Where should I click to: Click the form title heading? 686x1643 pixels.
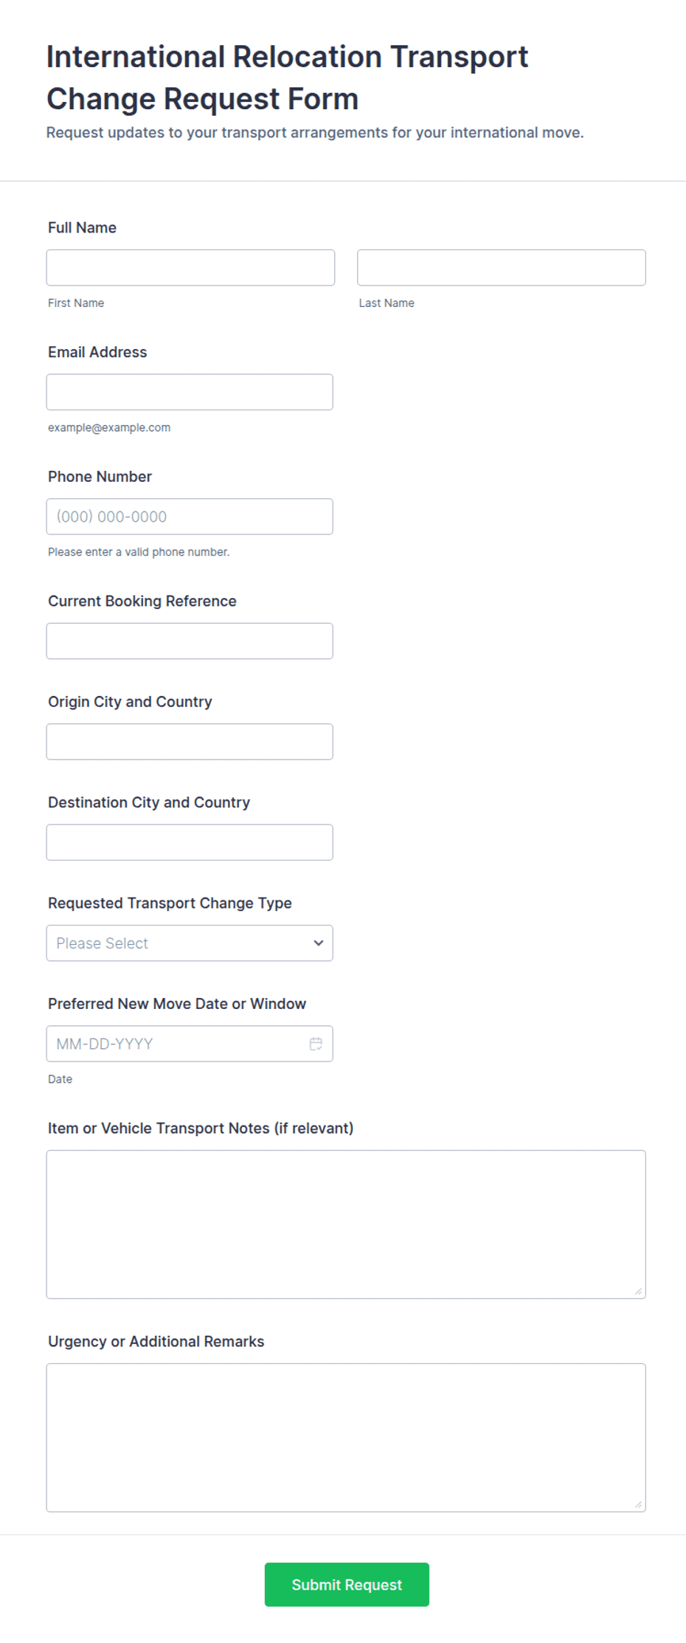tap(287, 77)
